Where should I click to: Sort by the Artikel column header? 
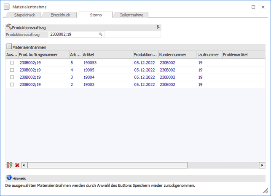tap(107, 55)
